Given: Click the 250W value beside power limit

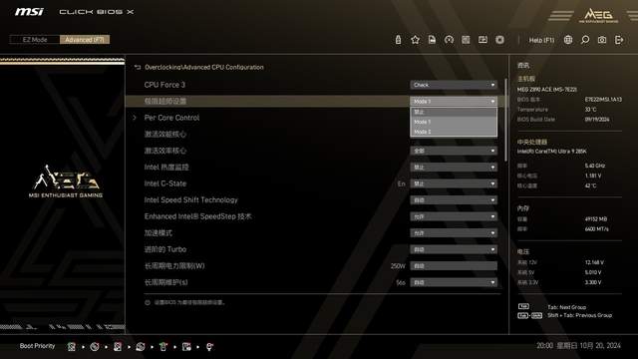Looking at the screenshot, I should pos(398,266).
